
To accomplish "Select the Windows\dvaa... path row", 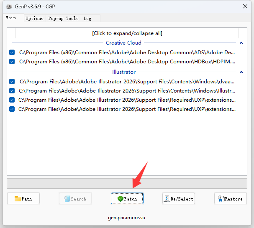I will [x=127, y=81].
